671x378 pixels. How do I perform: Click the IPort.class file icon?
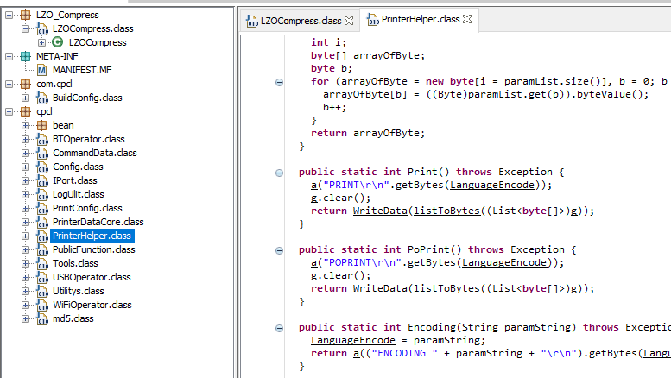(x=42, y=181)
